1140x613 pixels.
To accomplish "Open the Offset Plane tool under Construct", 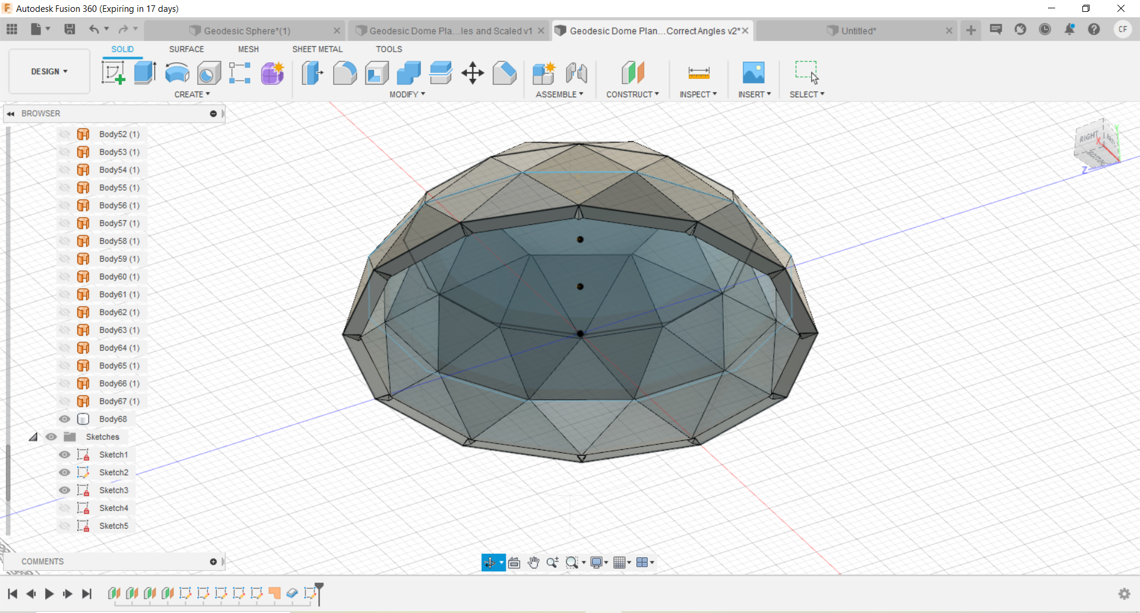I will click(x=633, y=72).
